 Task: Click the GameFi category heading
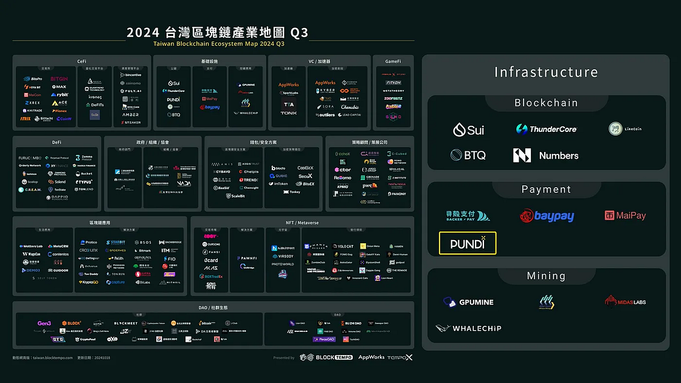[x=393, y=61]
